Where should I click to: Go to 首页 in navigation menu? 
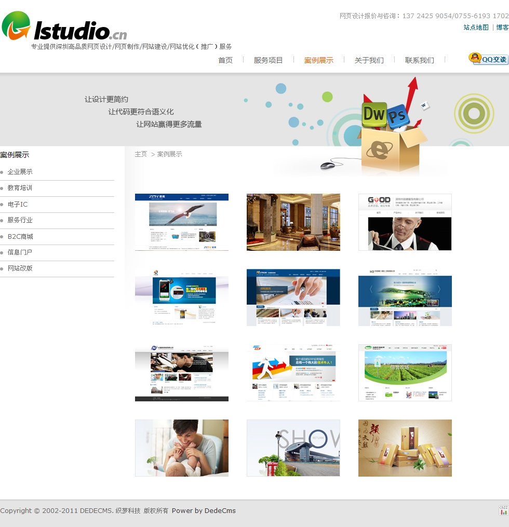tap(225, 60)
